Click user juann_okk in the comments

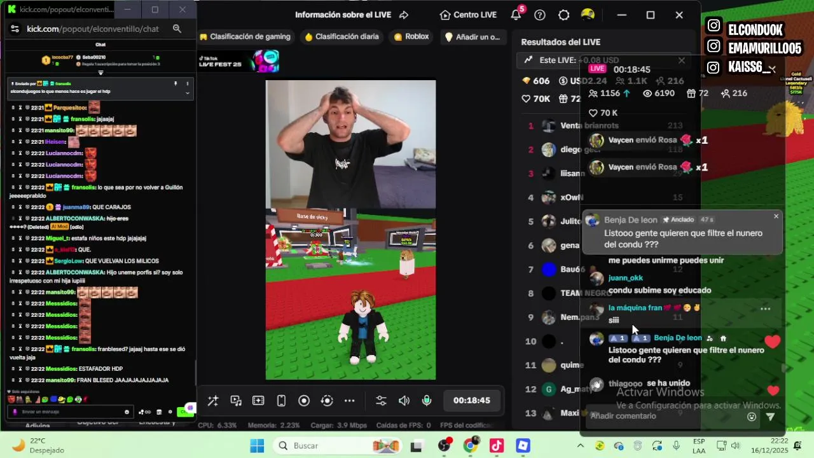click(625, 278)
